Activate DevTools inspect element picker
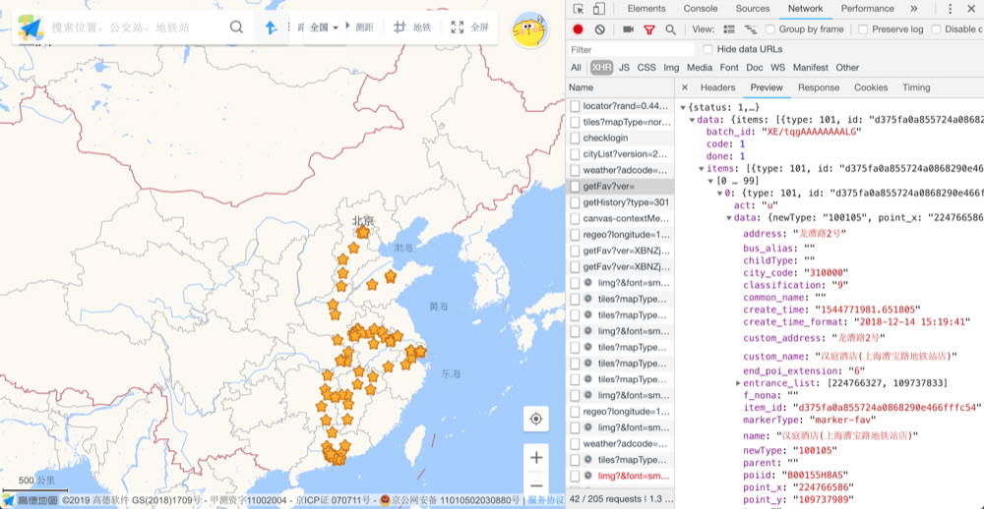Screen dimensions: 984x509 coord(579,9)
